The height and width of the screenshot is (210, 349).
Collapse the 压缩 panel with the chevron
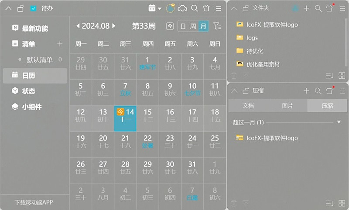(234, 91)
